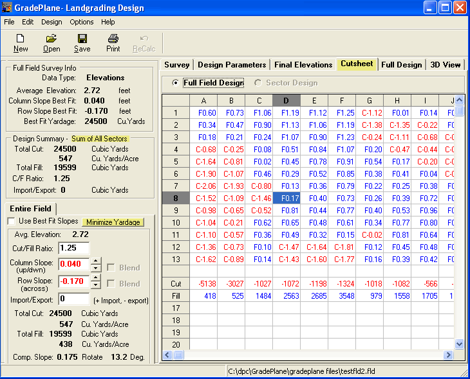Click the Open folder toolbar icon
470x379 pixels.
[52, 39]
